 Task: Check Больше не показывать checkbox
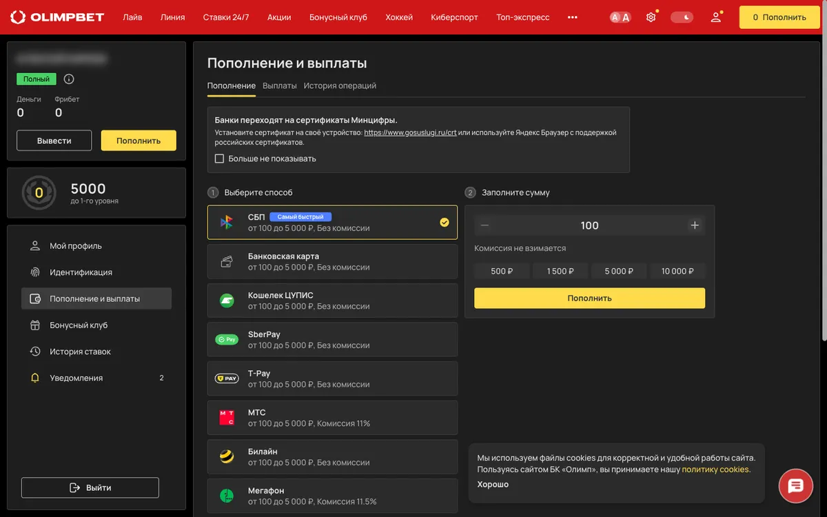coord(219,159)
